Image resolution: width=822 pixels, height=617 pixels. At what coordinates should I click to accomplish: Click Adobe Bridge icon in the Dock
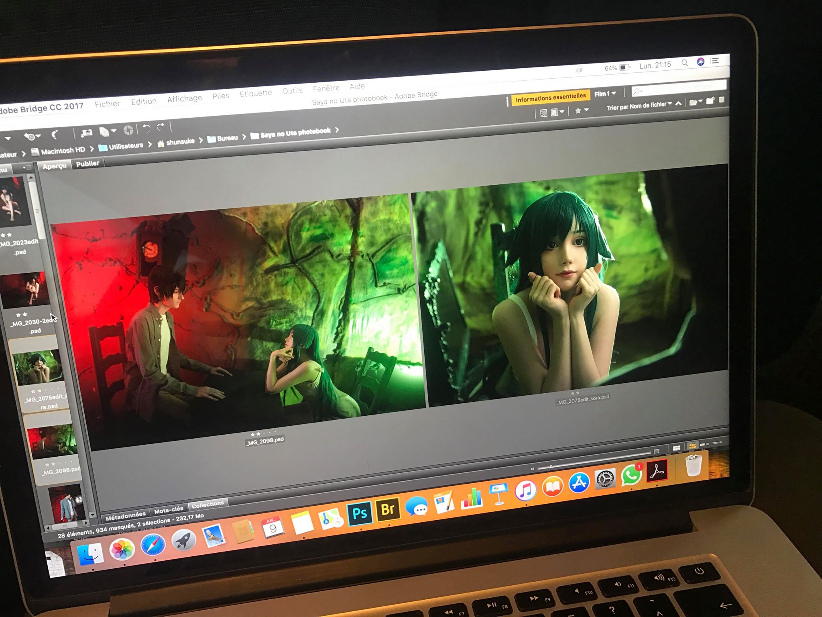tap(387, 509)
